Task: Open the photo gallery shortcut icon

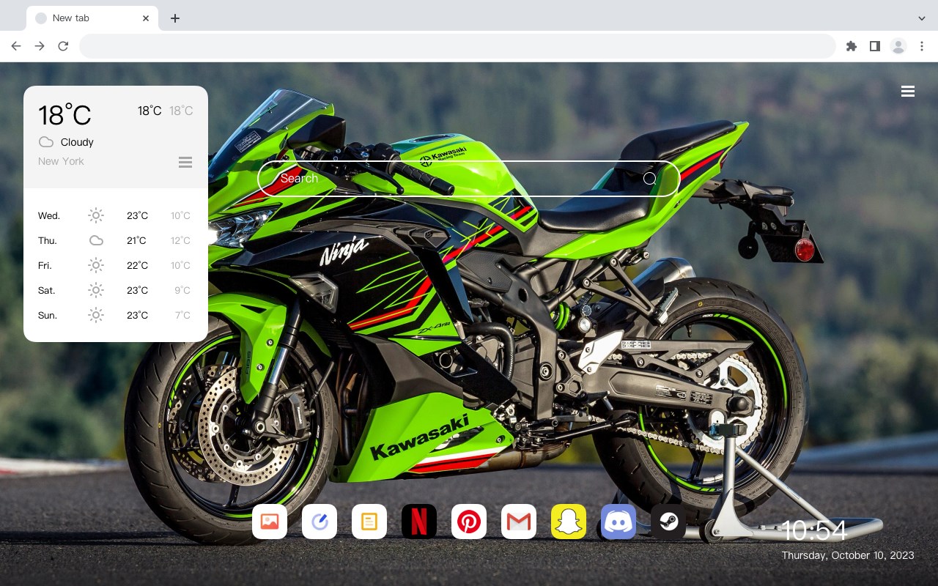Action: click(x=270, y=522)
